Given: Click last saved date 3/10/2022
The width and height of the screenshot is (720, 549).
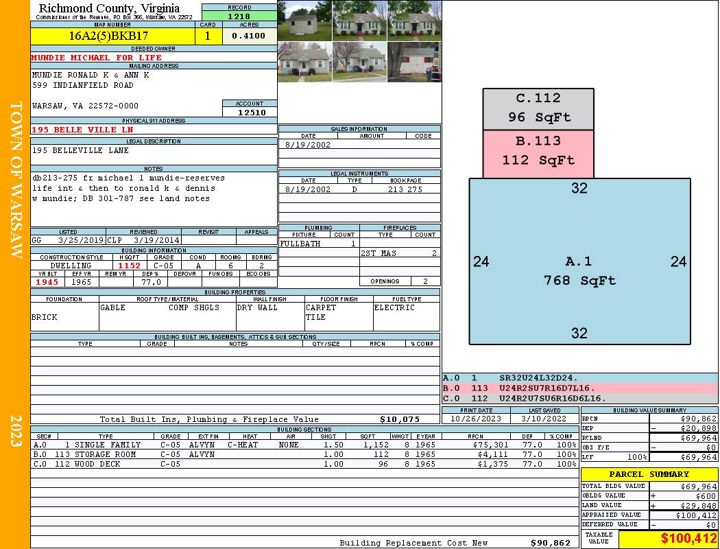Looking at the screenshot, I should (x=544, y=419).
